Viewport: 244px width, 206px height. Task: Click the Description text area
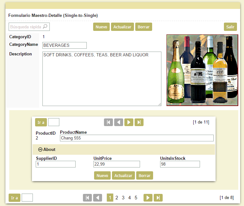tap(102, 79)
